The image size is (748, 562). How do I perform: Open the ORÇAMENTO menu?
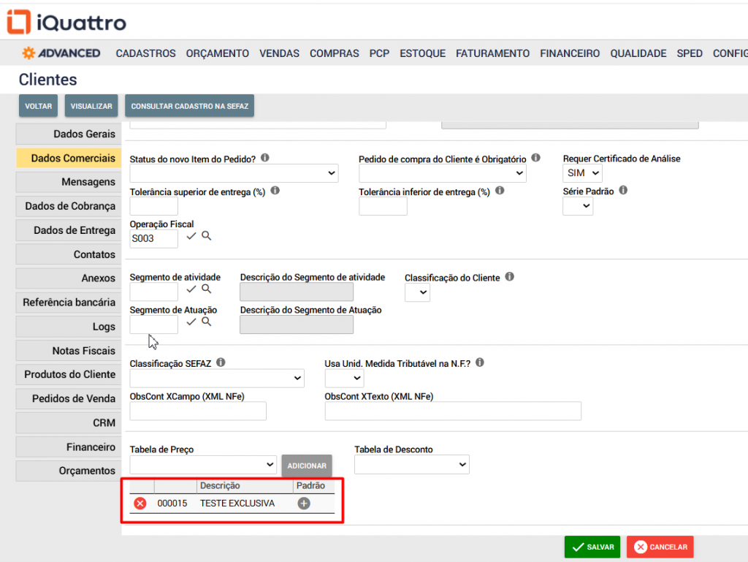pos(218,53)
